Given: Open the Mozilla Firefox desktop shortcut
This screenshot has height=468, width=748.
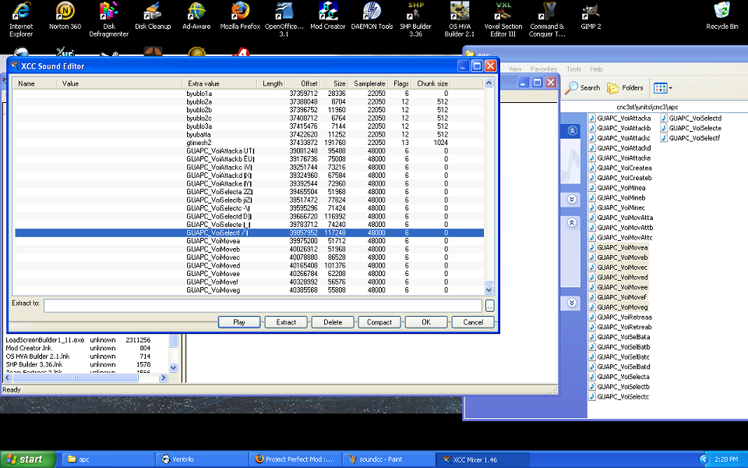Looking at the screenshot, I should (x=240, y=12).
